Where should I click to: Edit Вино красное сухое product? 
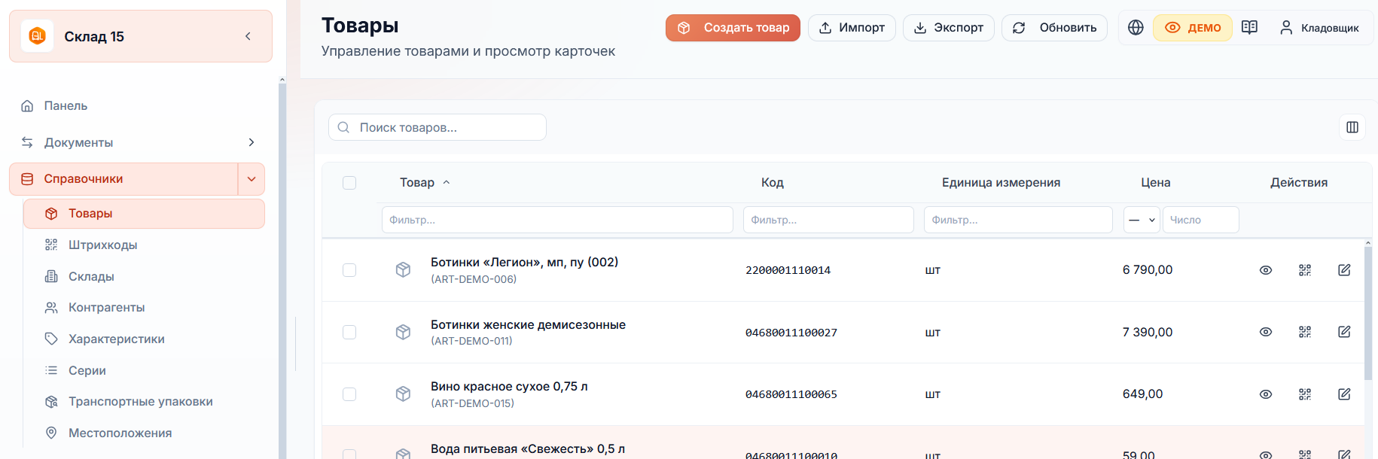1344,394
